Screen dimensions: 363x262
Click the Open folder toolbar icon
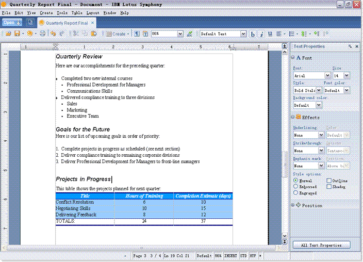(x=8, y=34)
